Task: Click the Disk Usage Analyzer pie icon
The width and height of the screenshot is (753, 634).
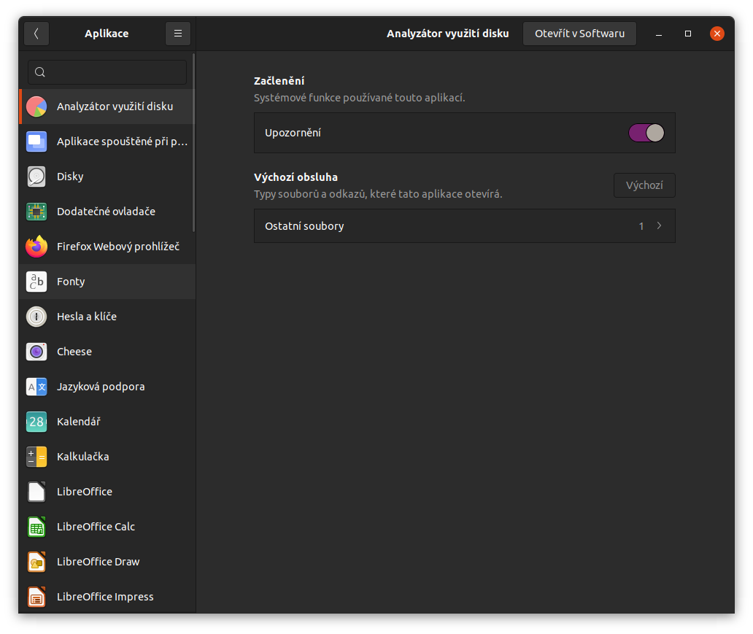Action: click(36, 107)
